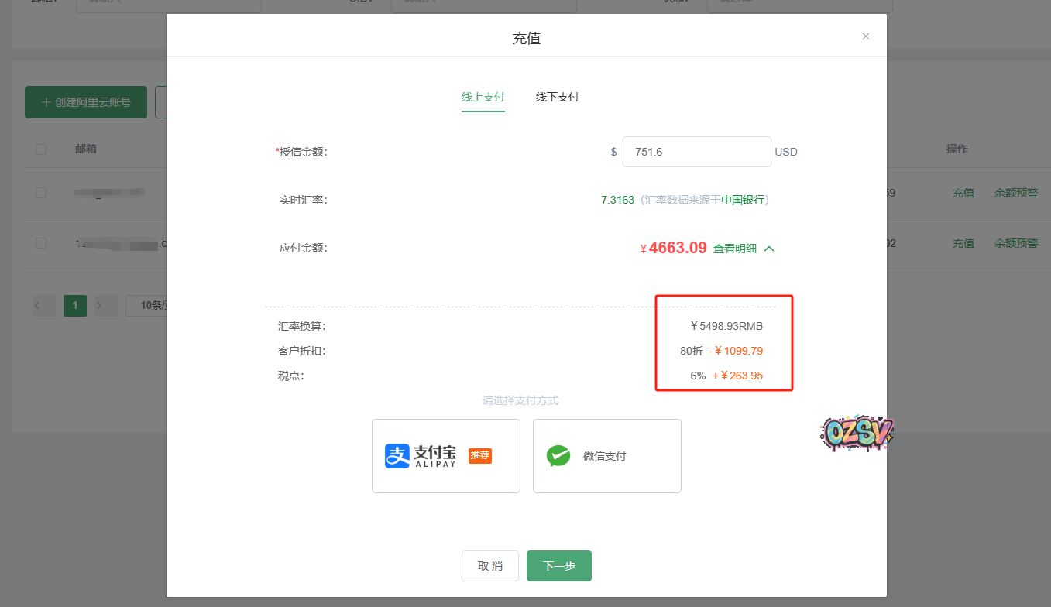
Task: Select the 线上支付 tab
Action: pyautogui.click(x=483, y=98)
